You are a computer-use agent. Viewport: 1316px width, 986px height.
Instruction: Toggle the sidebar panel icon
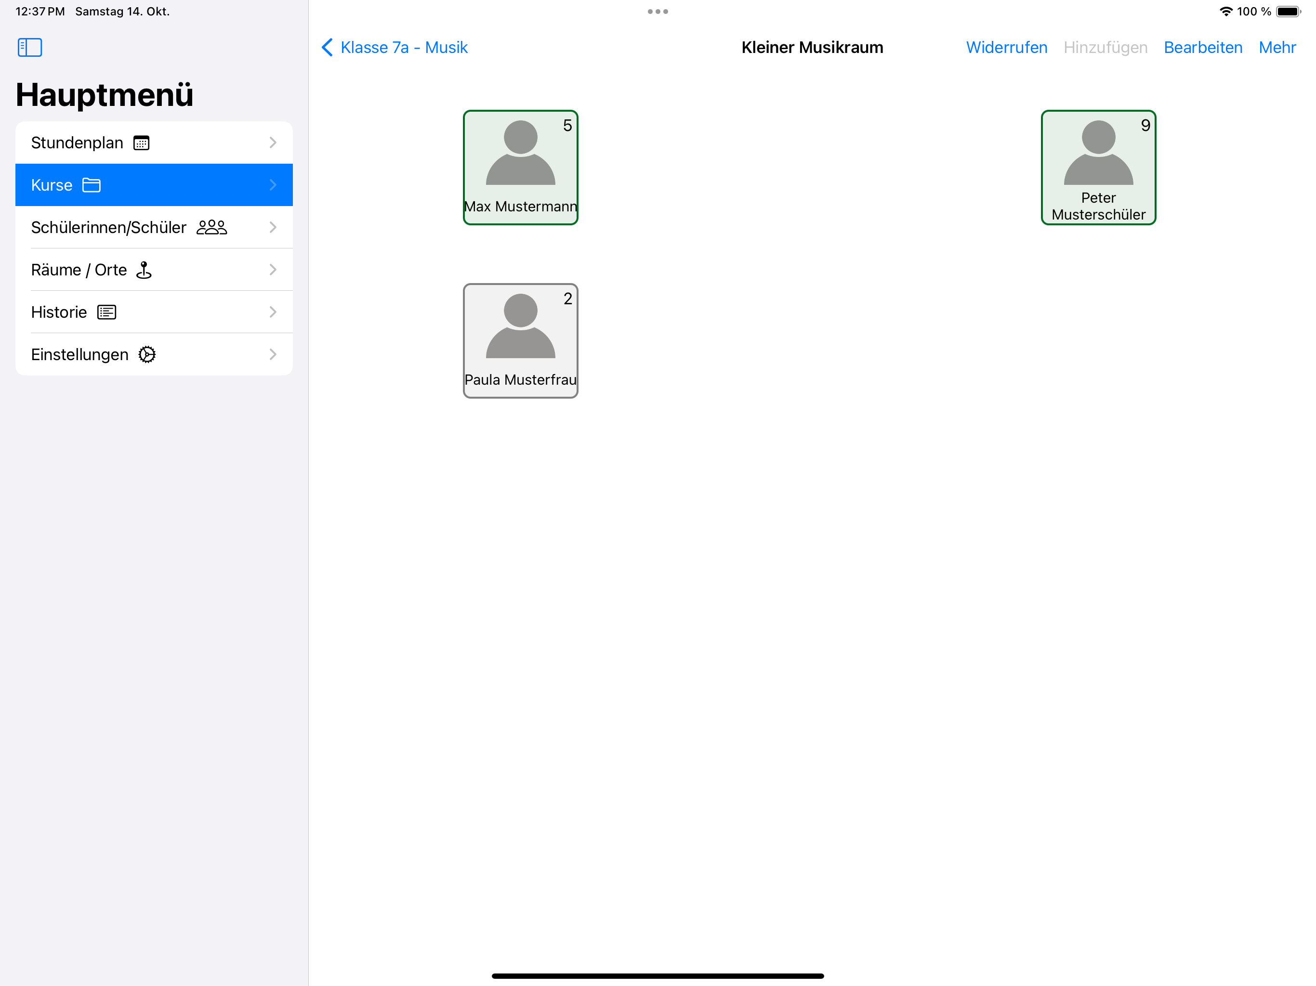pyautogui.click(x=30, y=47)
